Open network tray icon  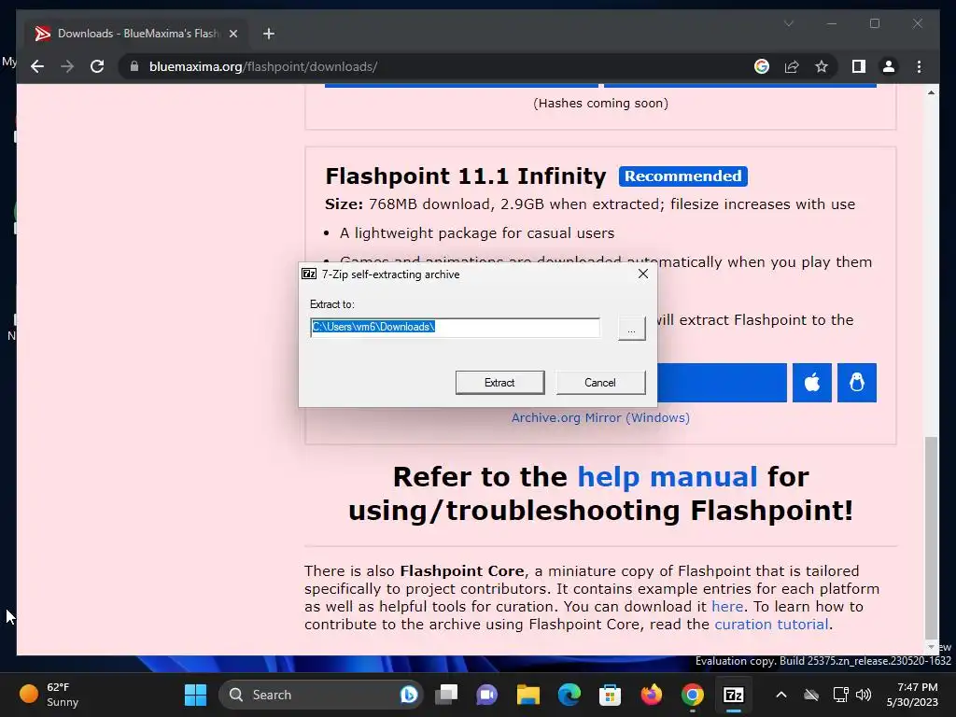(x=841, y=695)
